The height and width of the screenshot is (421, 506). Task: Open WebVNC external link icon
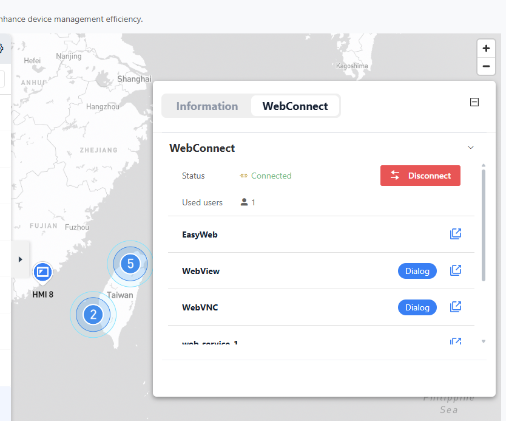[455, 307]
